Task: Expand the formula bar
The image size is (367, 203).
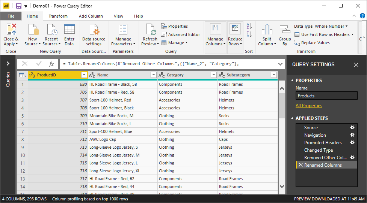Action: pos(280,64)
